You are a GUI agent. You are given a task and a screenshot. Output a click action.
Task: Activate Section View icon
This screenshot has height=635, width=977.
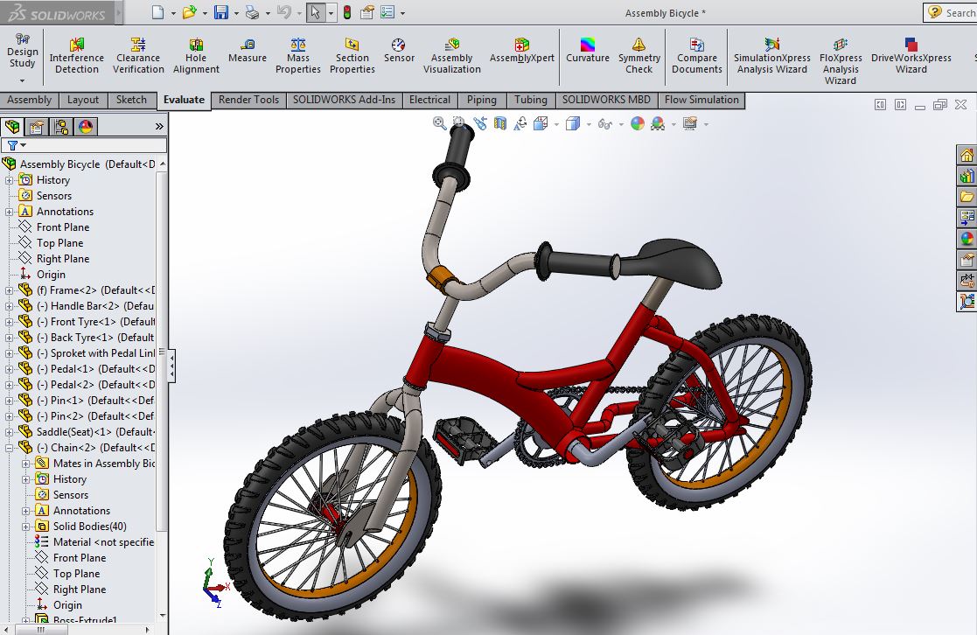coord(499,123)
